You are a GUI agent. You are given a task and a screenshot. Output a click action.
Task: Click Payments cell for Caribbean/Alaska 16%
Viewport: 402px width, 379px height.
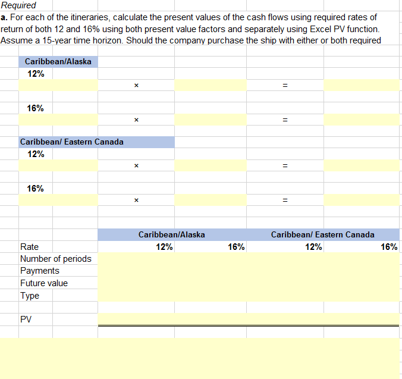coord(211,271)
